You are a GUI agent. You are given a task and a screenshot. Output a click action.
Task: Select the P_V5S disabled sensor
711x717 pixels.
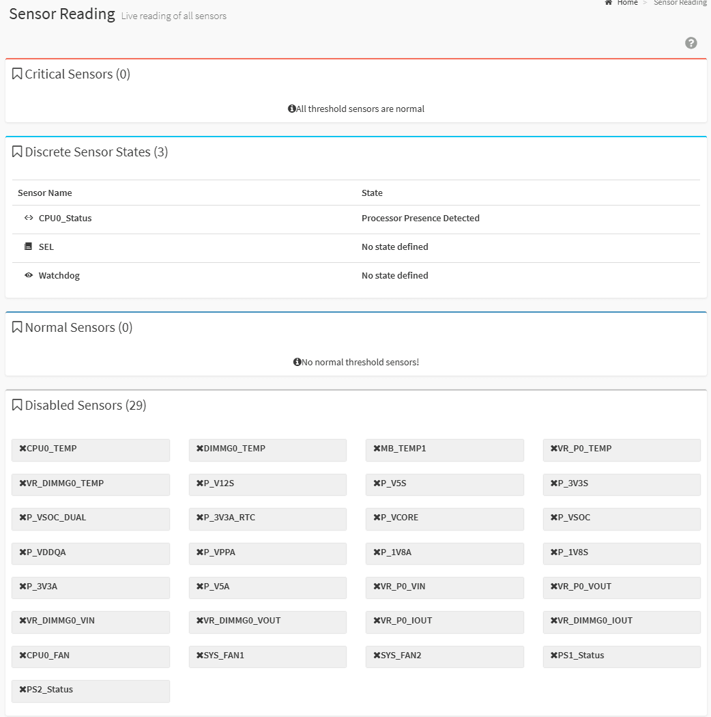tap(445, 485)
